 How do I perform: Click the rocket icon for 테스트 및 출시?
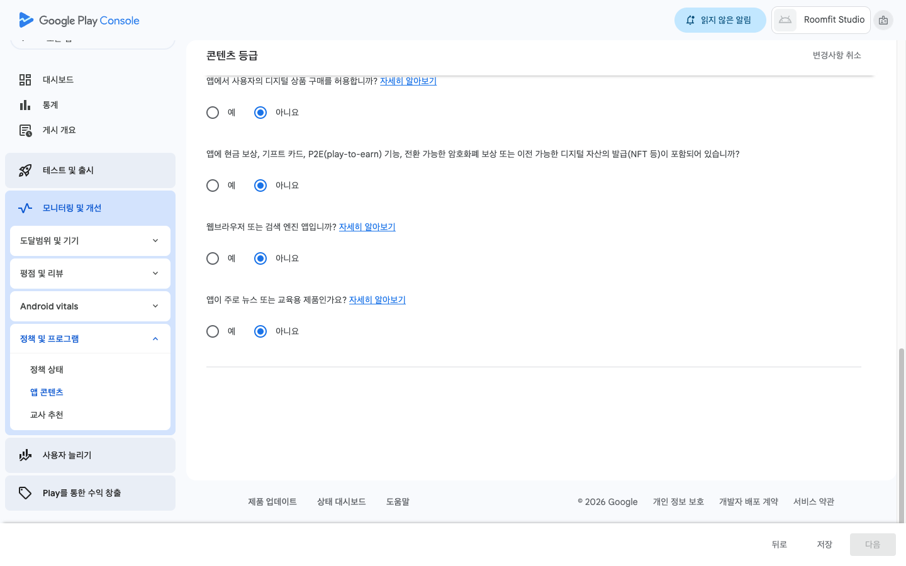pyautogui.click(x=25, y=170)
